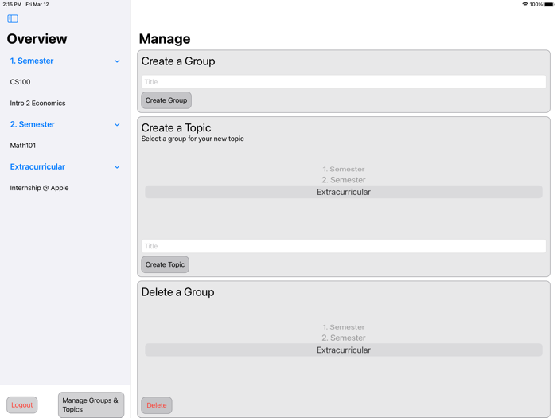This screenshot has width=557, height=418.
Task: Choose 1. Semester in Delete a Group picker
Action: 343,327
